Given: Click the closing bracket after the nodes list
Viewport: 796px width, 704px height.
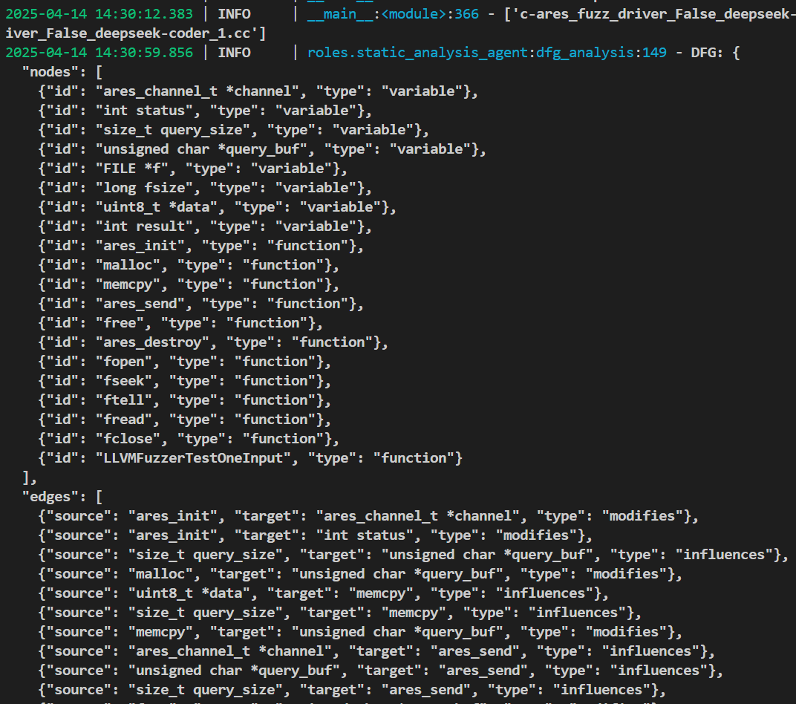Looking at the screenshot, I should (25, 478).
